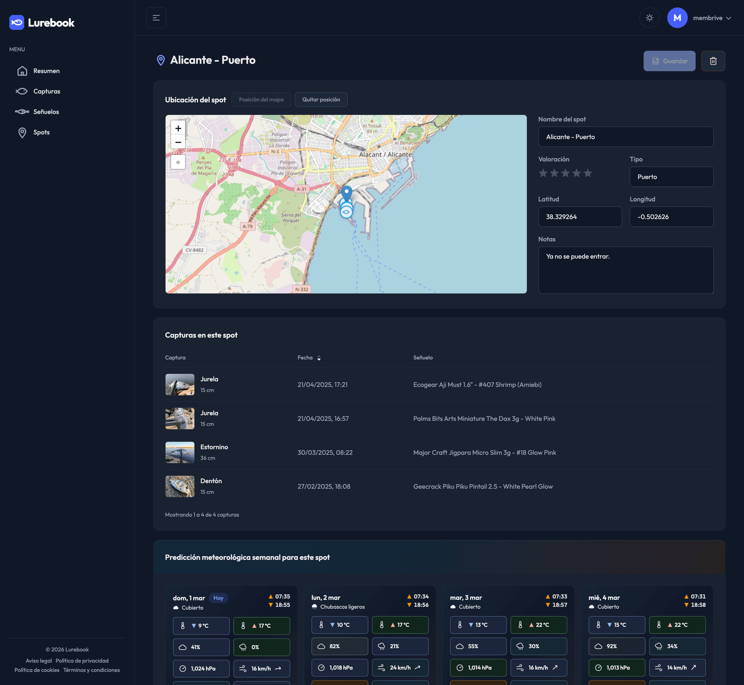Set rating to one star
The image size is (744, 685).
(x=543, y=173)
